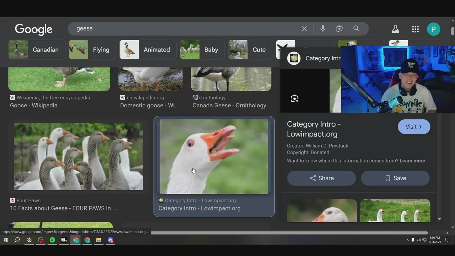
Task: Open Discord from the taskbar
Action: (111, 240)
